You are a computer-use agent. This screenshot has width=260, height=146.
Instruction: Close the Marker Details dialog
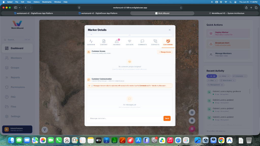[170, 30]
